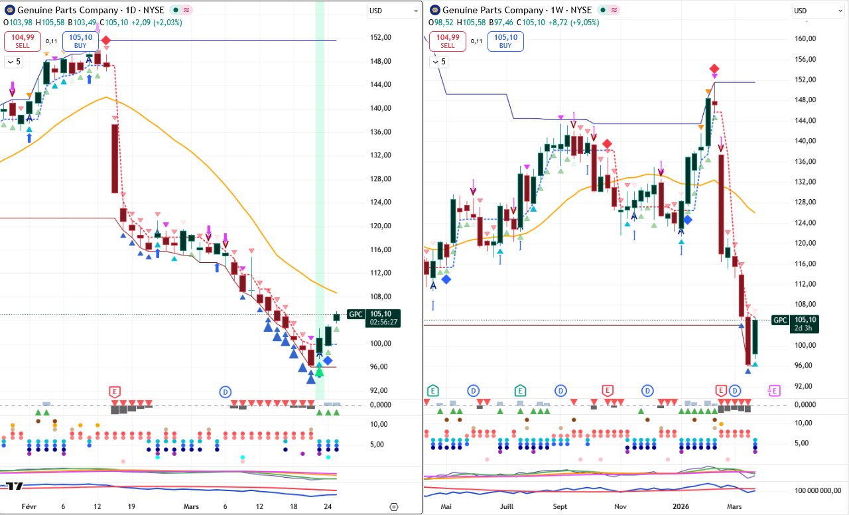Image resolution: width=849 pixels, height=515 pixels.
Task: Click the dividend D marker on daily chart
Action: pyautogui.click(x=226, y=392)
